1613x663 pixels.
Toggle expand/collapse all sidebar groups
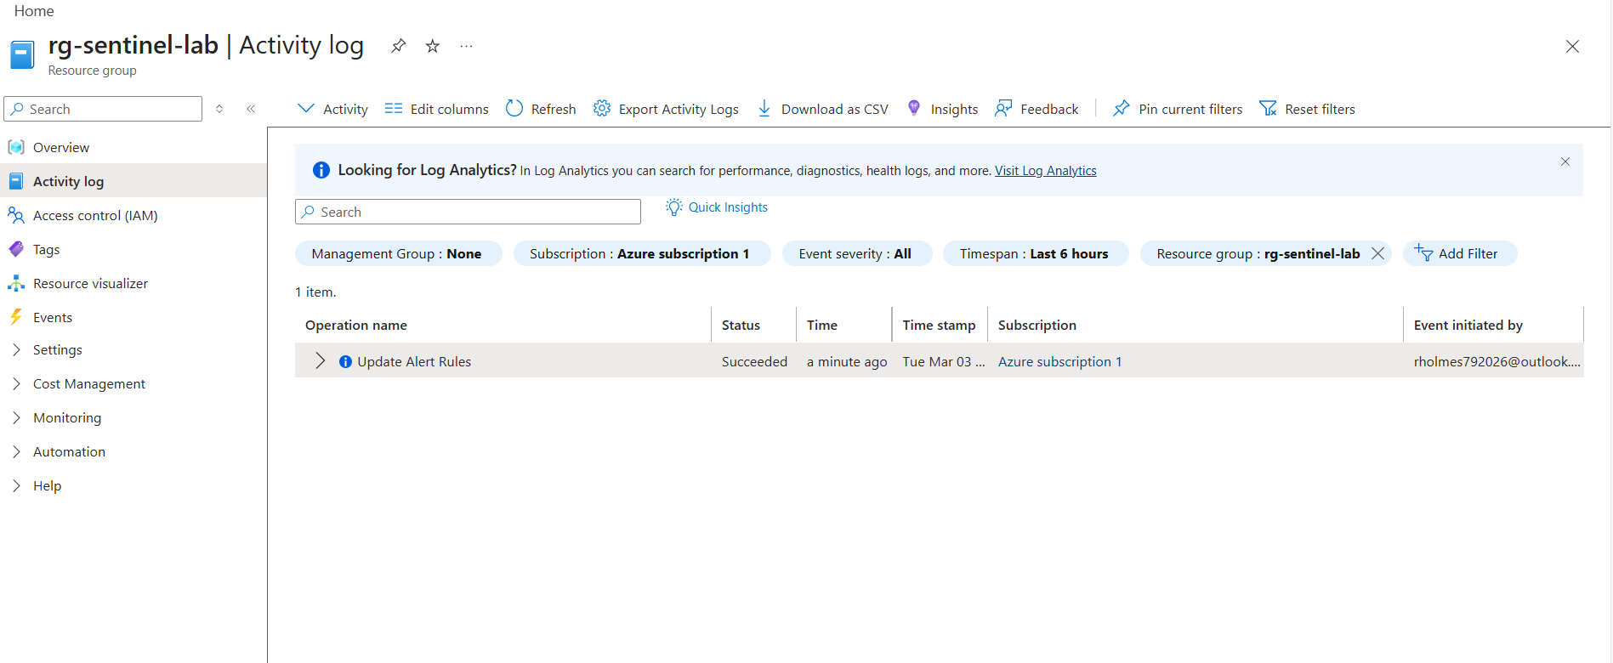pyautogui.click(x=219, y=109)
